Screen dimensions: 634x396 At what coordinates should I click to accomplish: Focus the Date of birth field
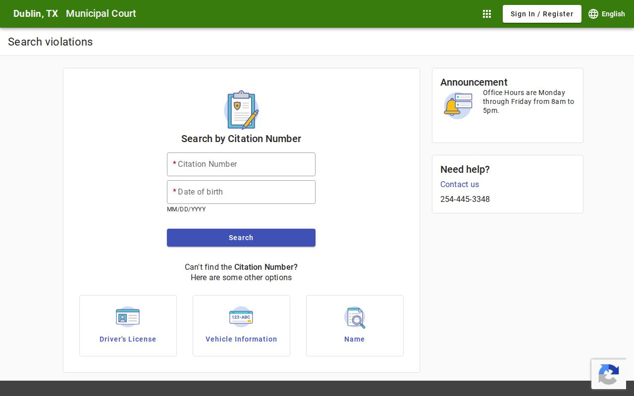pos(241,192)
